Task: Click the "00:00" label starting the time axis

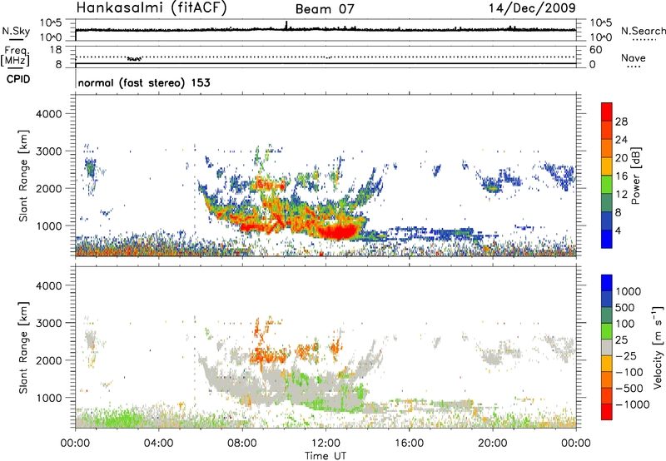Action: (x=75, y=444)
